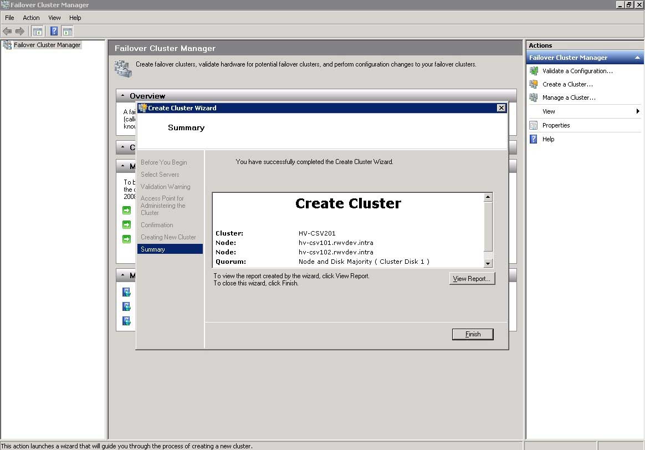The height and width of the screenshot is (450, 645).
Task: Select the Summary wizard step
Action: click(x=170, y=249)
